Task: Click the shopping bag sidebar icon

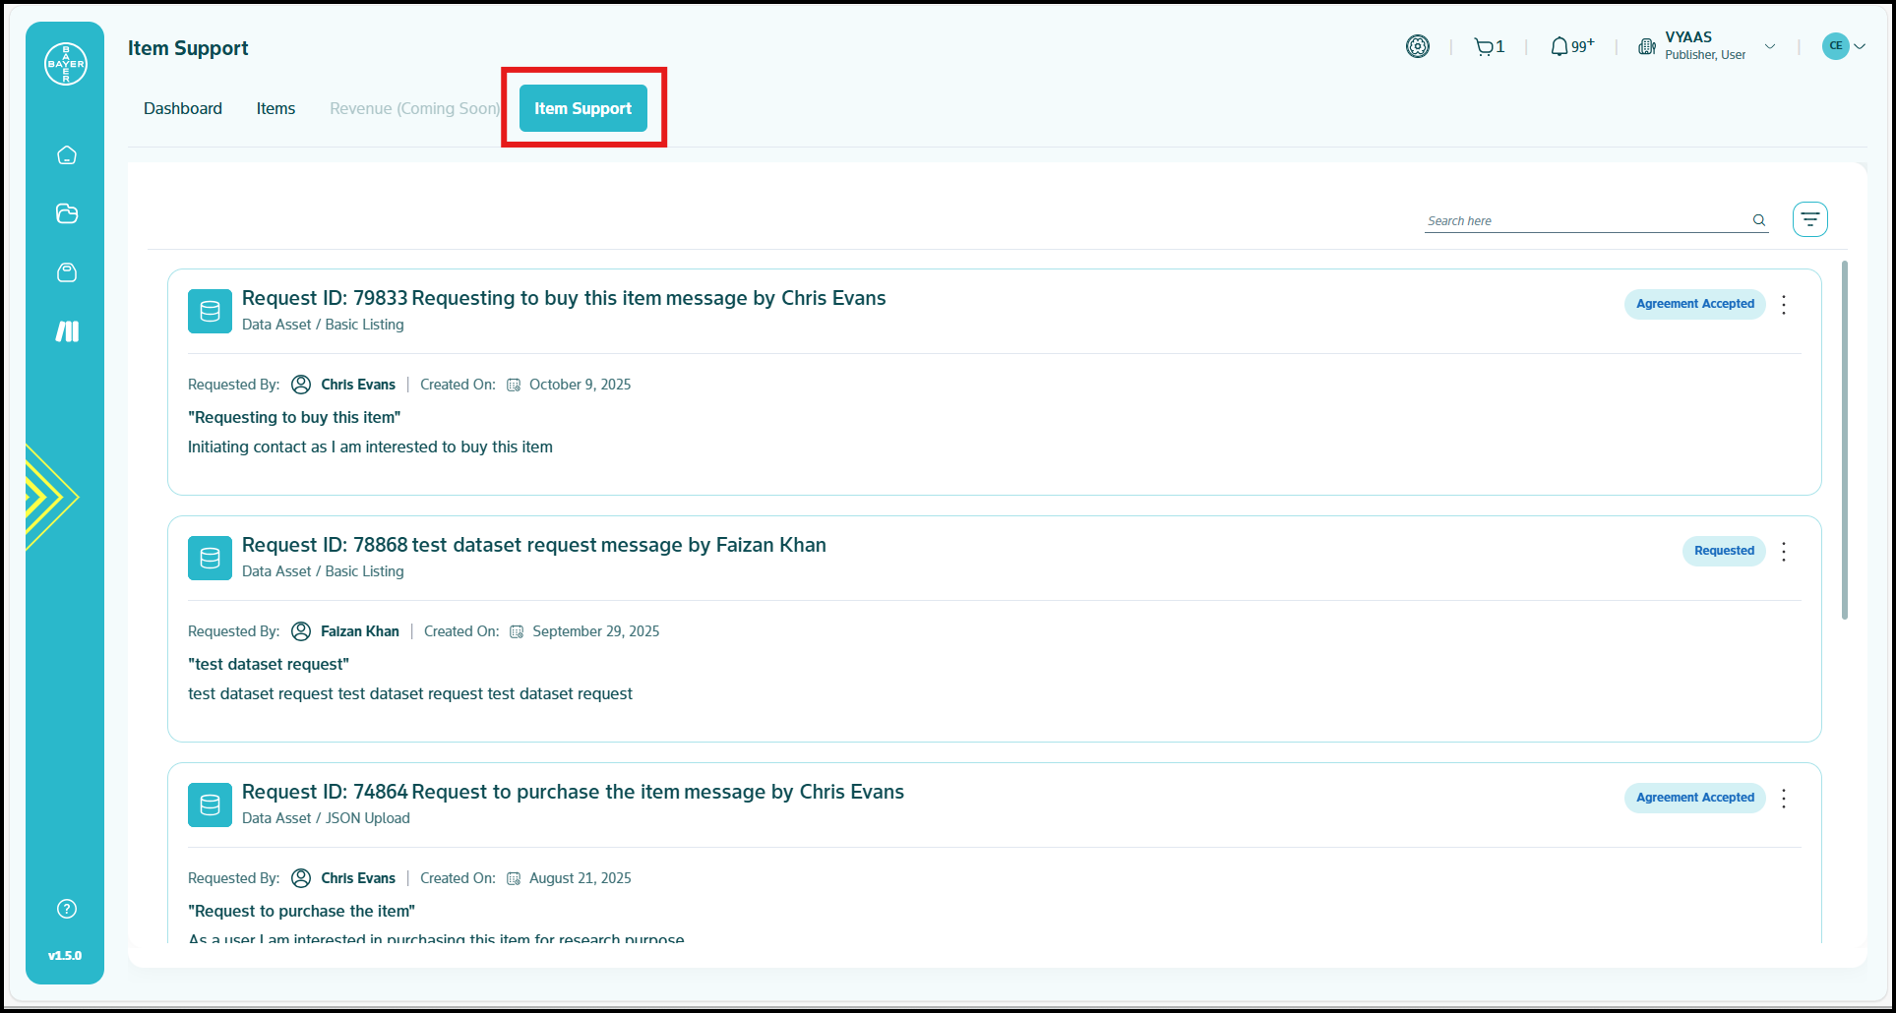Action: click(67, 272)
